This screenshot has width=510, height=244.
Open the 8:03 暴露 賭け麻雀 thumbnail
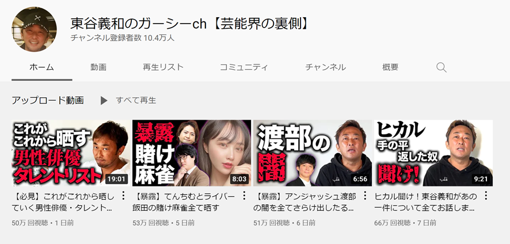192,153
